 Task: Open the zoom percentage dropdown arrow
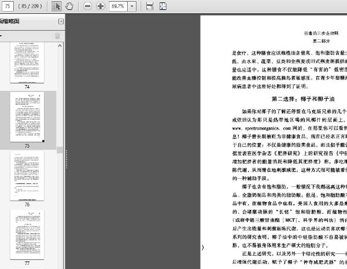pyautogui.click(x=132, y=6)
